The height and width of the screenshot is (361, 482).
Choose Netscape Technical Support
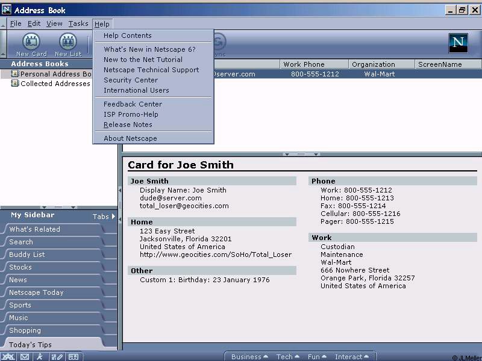(153, 70)
